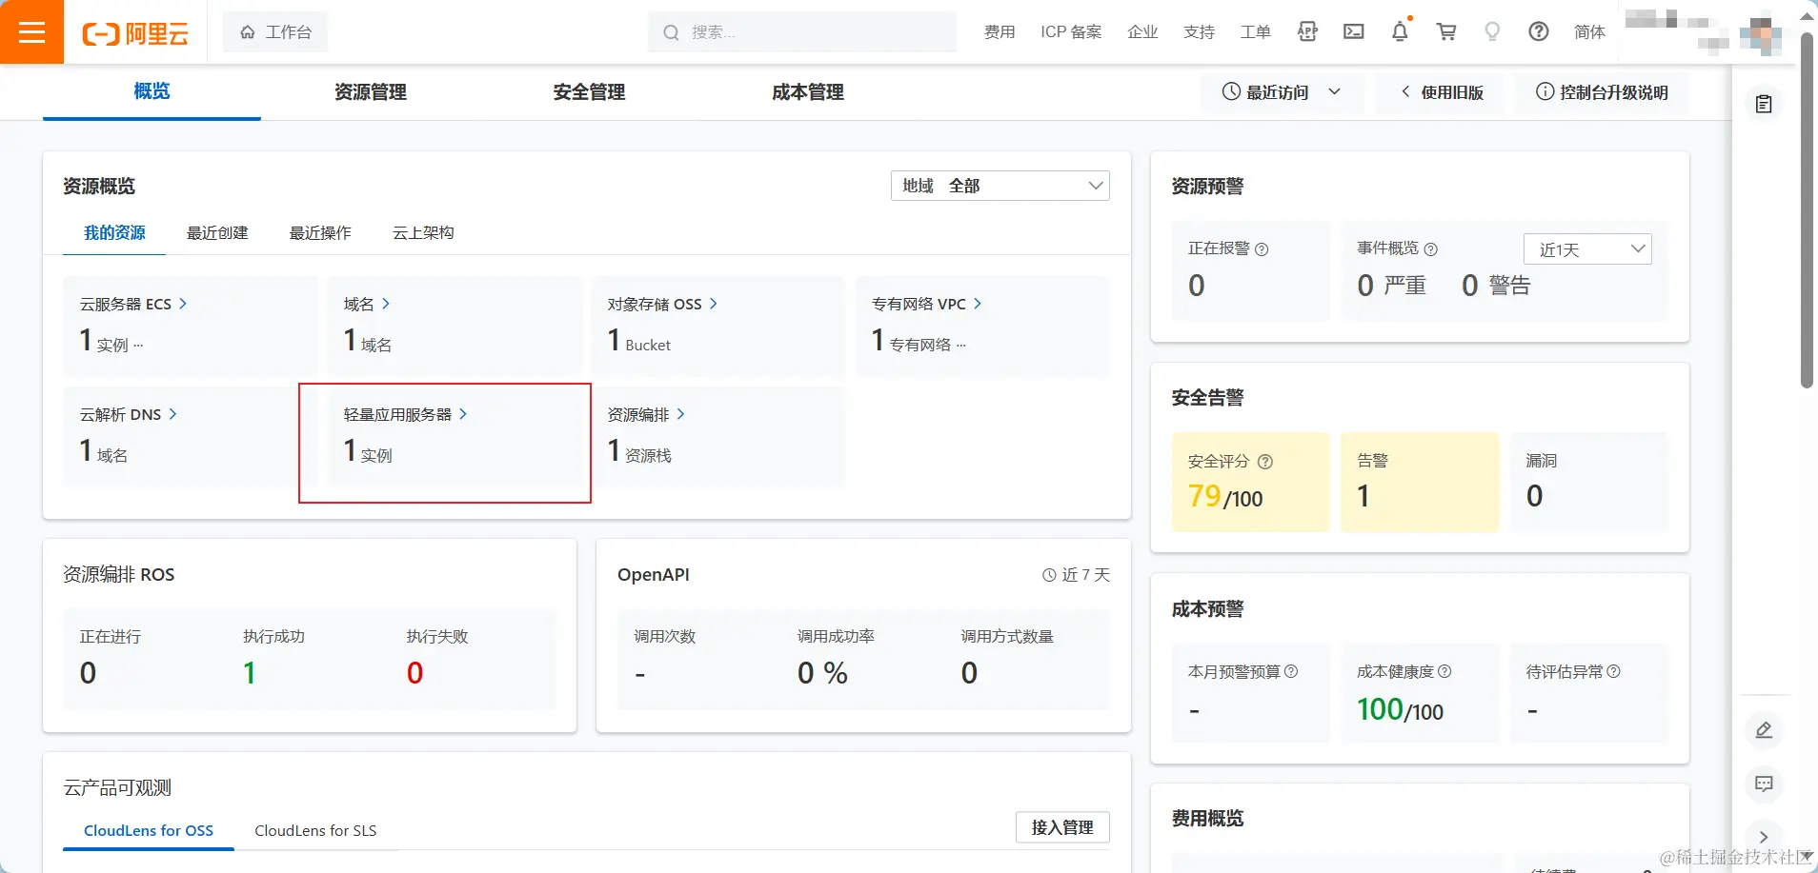Screen dimensions: 1818x873
Task: Open 轻量应用服务器 link
Action: [405, 414]
